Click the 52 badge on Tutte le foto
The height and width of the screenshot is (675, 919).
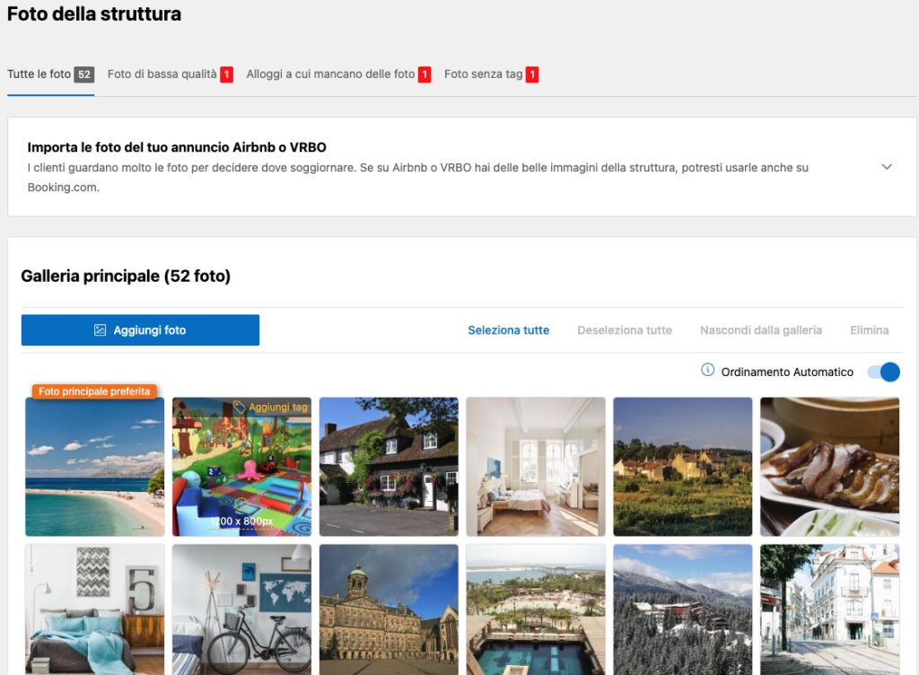(x=84, y=75)
